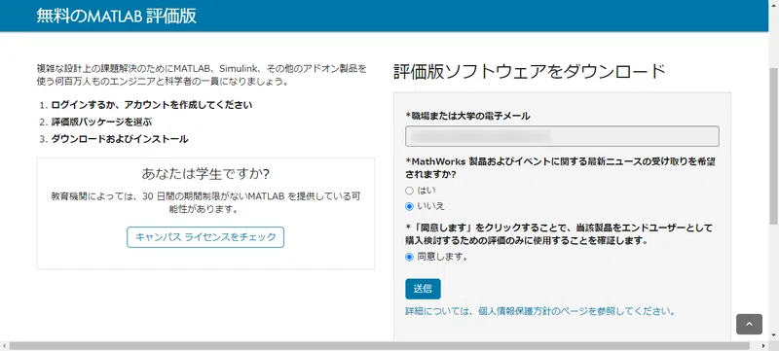Click the work or university email field

pyautogui.click(x=562, y=136)
